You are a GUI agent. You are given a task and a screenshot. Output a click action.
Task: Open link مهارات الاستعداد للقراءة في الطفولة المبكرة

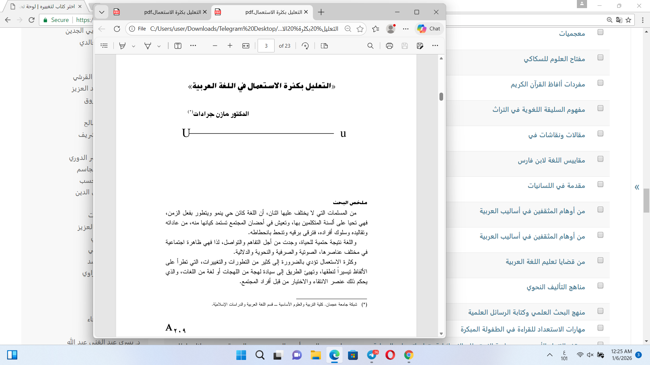click(523, 329)
